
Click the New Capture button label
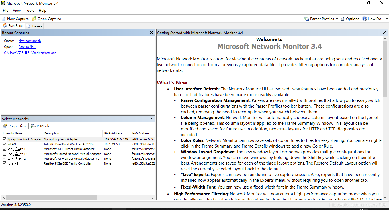coord(18,19)
